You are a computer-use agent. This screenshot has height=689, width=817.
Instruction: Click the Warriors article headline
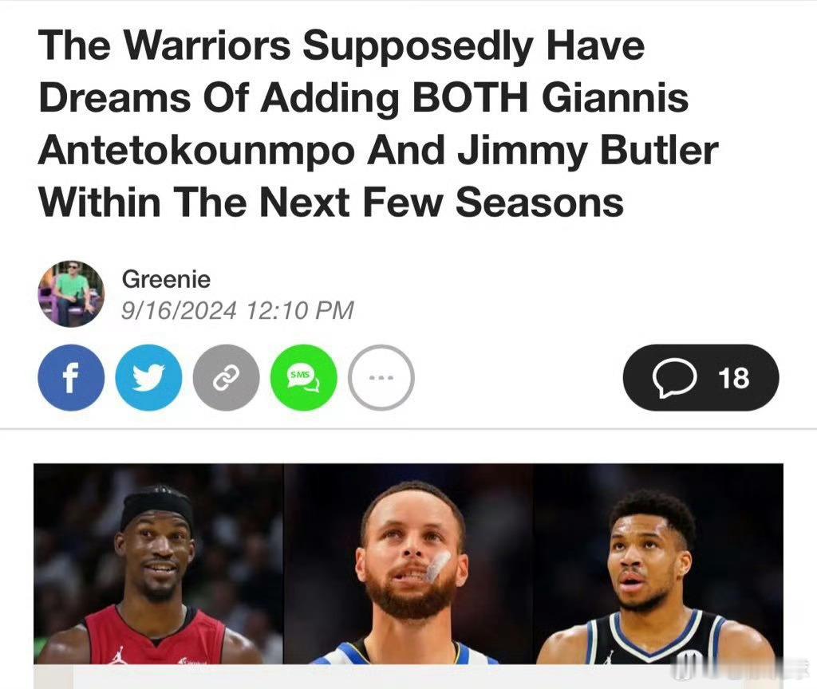[x=378, y=124]
